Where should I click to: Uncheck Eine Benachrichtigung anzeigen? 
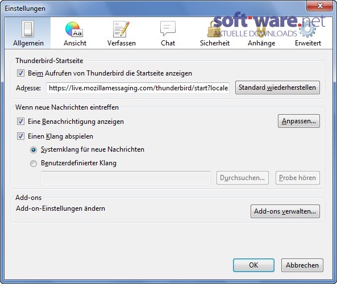(20, 122)
